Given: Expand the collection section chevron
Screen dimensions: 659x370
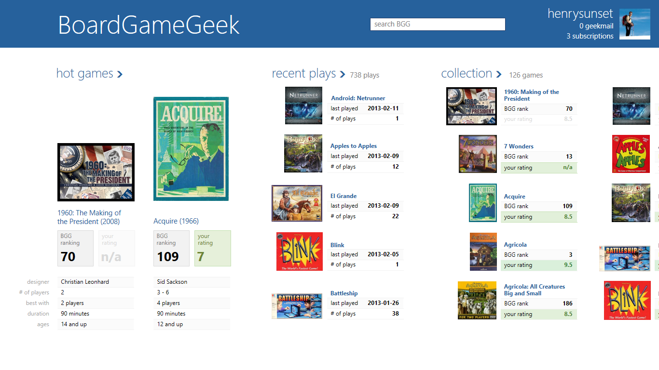Looking at the screenshot, I should point(498,74).
